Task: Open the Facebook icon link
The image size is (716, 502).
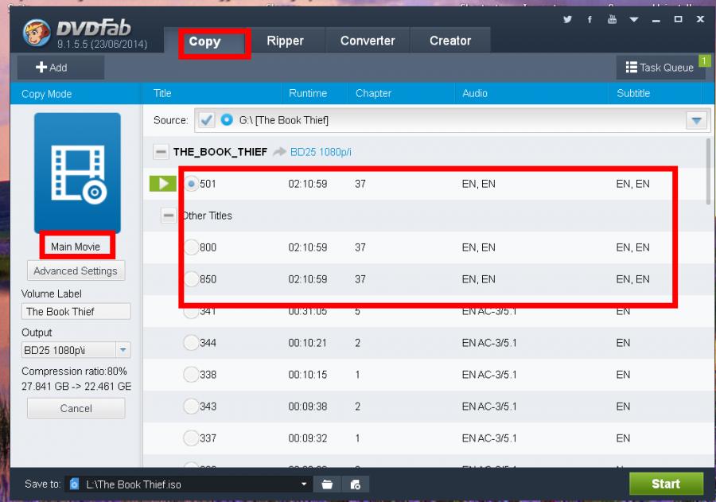Action: coord(590,19)
